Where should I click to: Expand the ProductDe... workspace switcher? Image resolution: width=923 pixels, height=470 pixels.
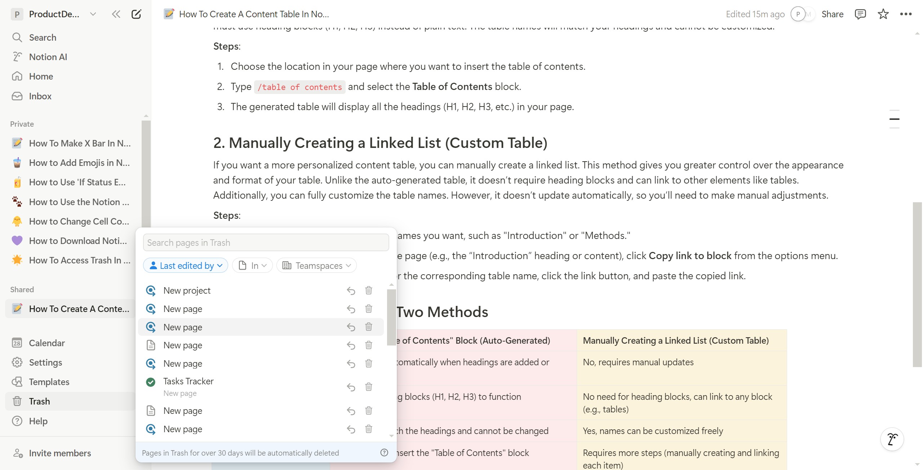54,14
